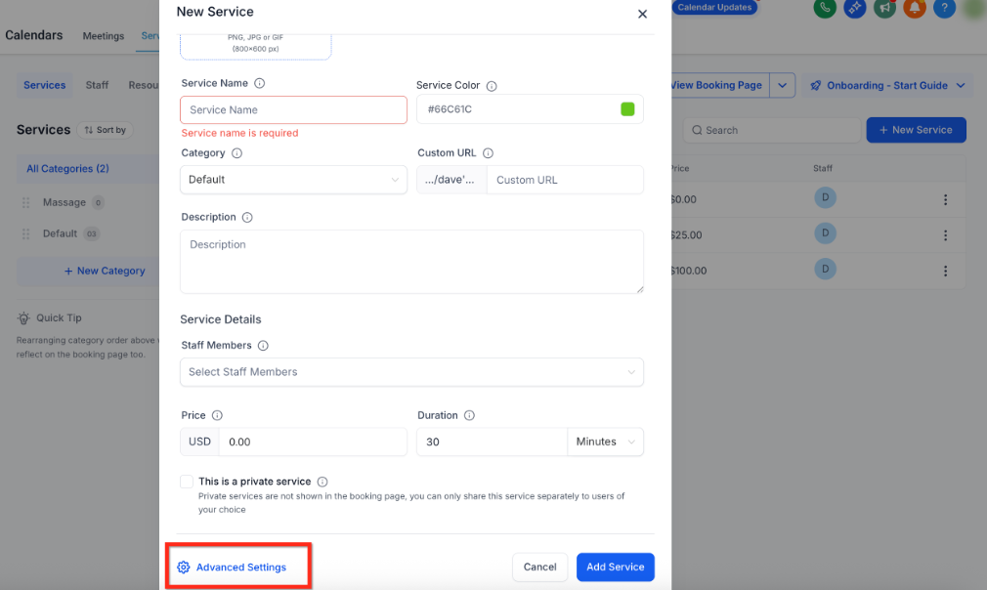Click the Advanced Settings gear icon
Viewport: 987px width, 590px height.
184,568
